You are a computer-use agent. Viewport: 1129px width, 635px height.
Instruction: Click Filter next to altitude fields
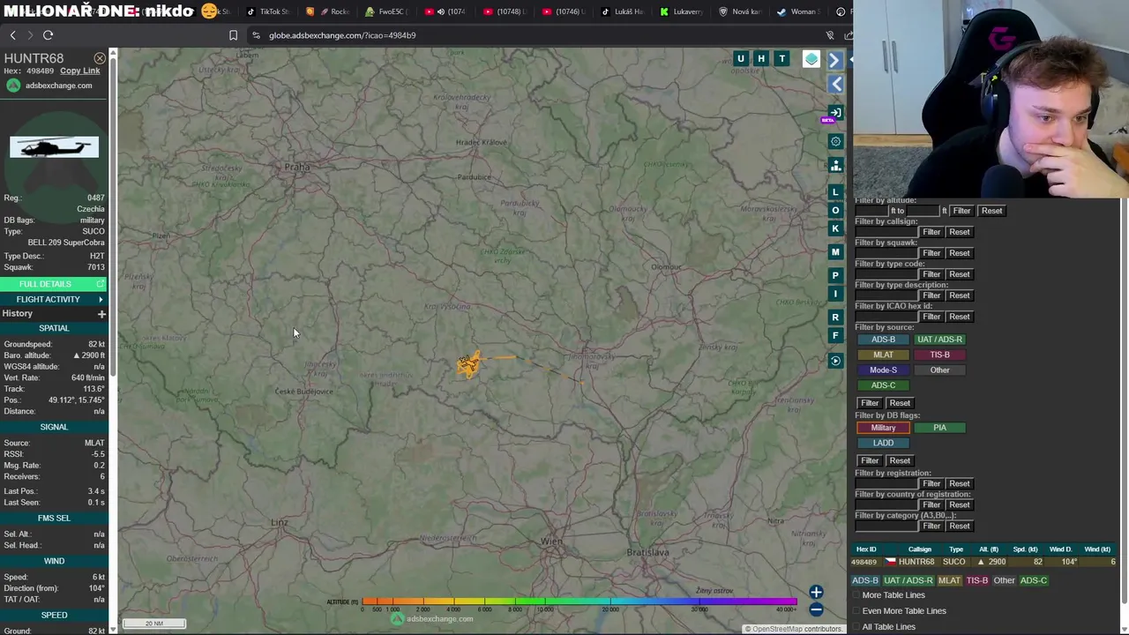click(x=961, y=211)
